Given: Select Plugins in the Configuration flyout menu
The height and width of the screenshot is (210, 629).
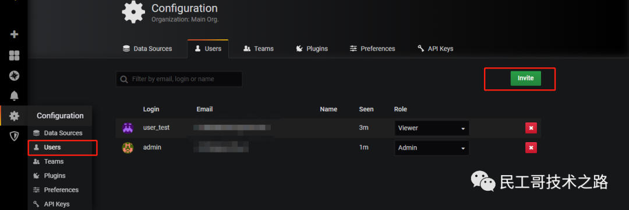Looking at the screenshot, I should pos(60,176).
